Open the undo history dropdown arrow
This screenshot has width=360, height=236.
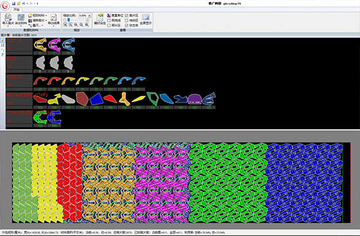[28, 4]
